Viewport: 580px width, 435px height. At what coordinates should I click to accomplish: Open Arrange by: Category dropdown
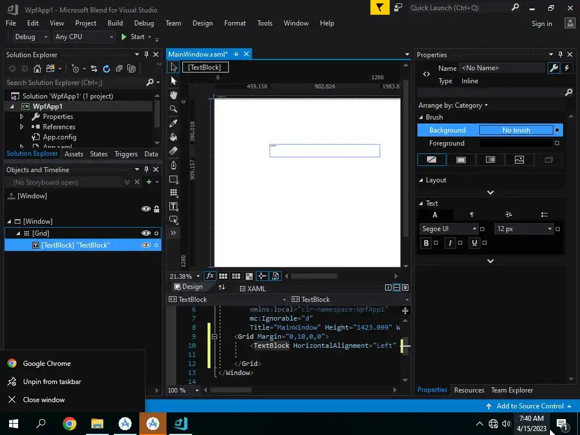click(x=453, y=105)
